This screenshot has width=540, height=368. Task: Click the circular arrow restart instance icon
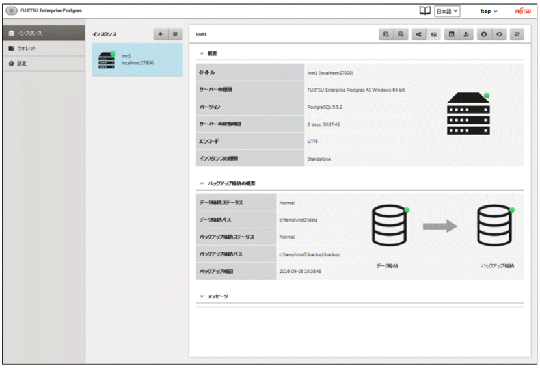click(x=499, y=34)
